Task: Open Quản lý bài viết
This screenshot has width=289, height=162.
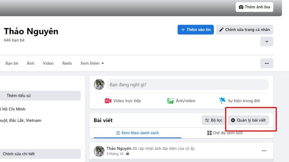Action: 248,120
